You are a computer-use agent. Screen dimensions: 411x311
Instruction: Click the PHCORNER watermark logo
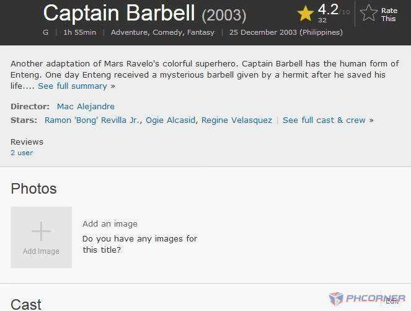click(x=367, y=299)
